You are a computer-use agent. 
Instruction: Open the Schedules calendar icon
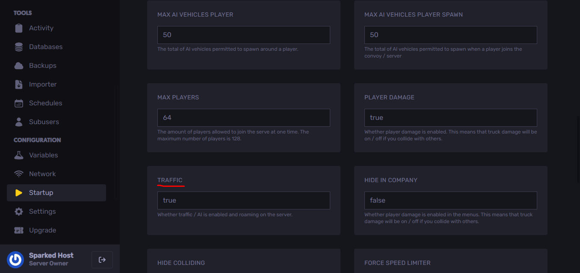(19, 103)
